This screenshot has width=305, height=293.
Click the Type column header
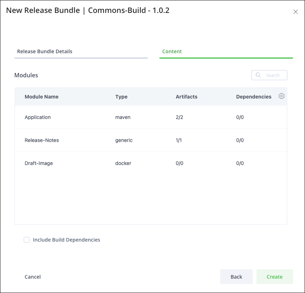[121, 97]
